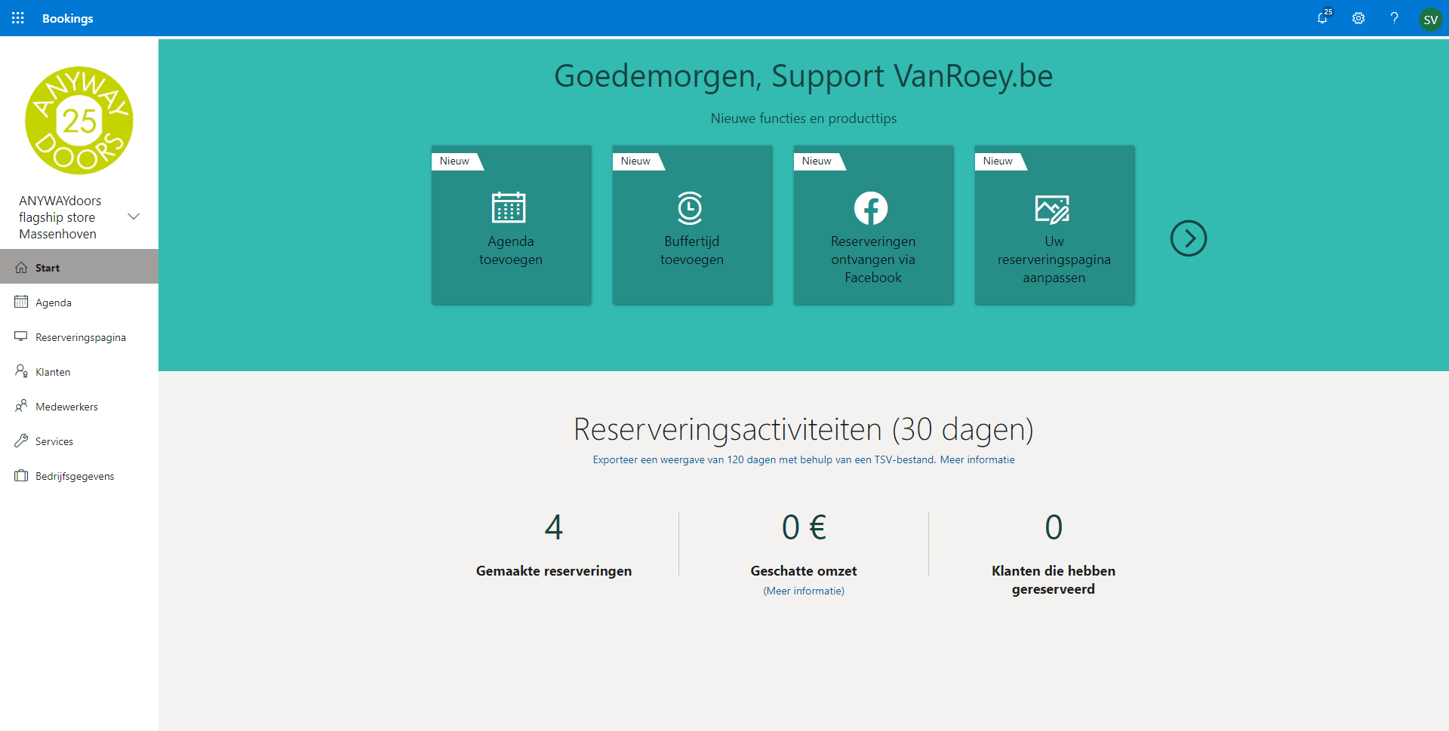Open Reserveringen ontvangen via Facebook card
The width and height of the screenshot is (1449, 731).
tap(873, 225)
